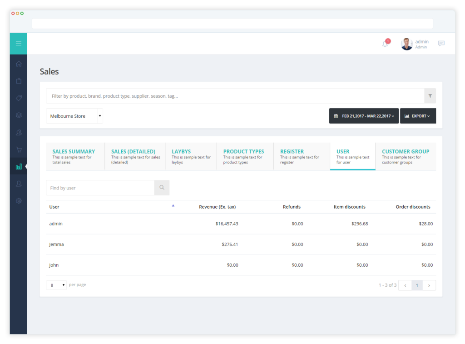Open the products tag icon in sidebar

(18, 98)
